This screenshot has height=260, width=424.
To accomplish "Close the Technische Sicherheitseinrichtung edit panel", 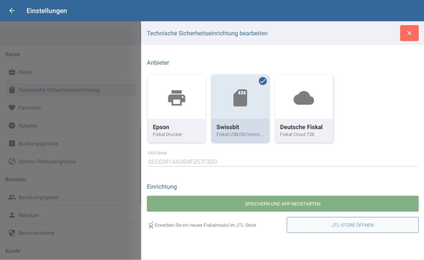I will point(409,33).
